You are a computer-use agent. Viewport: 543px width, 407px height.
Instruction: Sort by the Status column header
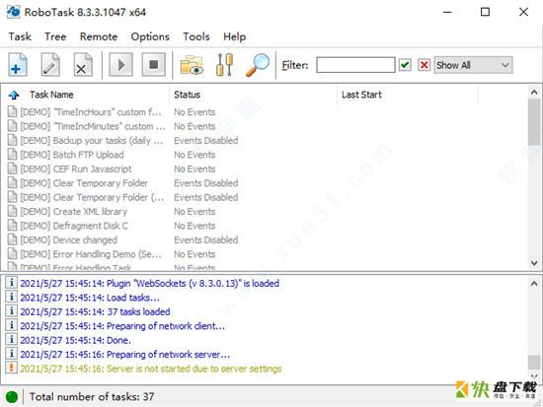tap(187, 95)
